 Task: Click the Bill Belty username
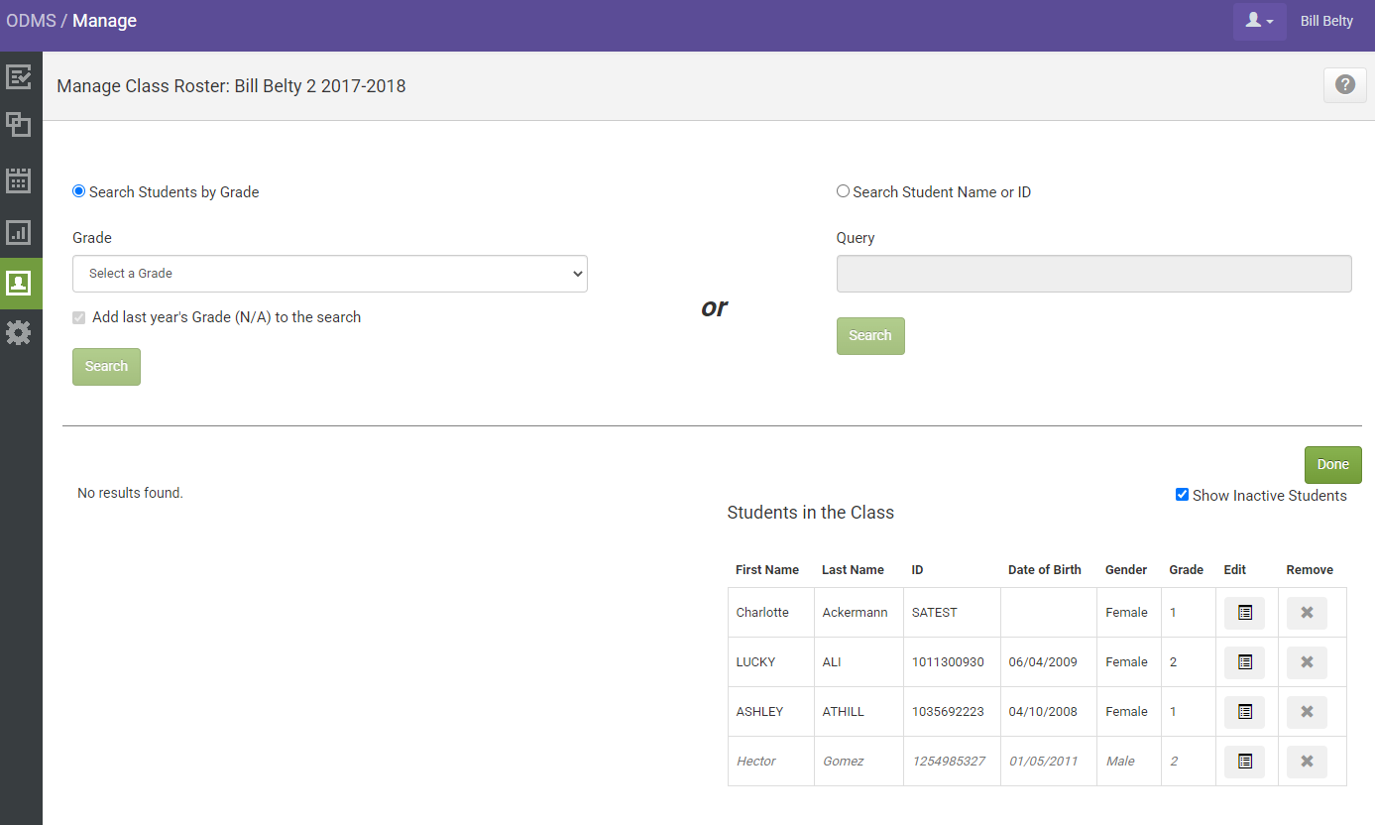(x=1326, y=21)
